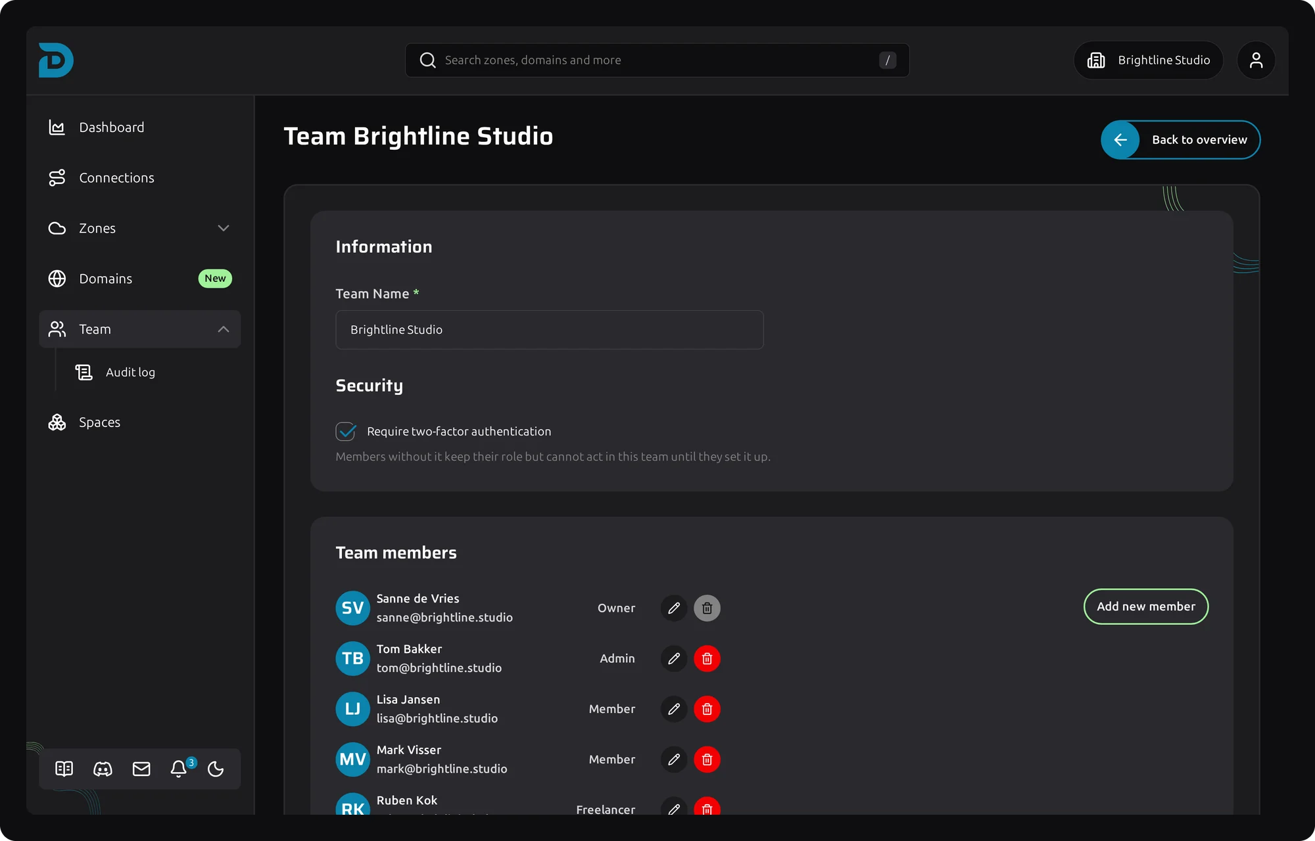Click the search magnifier icon
This screenshot has width=1315, height=841.
click(x=428, y=60)
